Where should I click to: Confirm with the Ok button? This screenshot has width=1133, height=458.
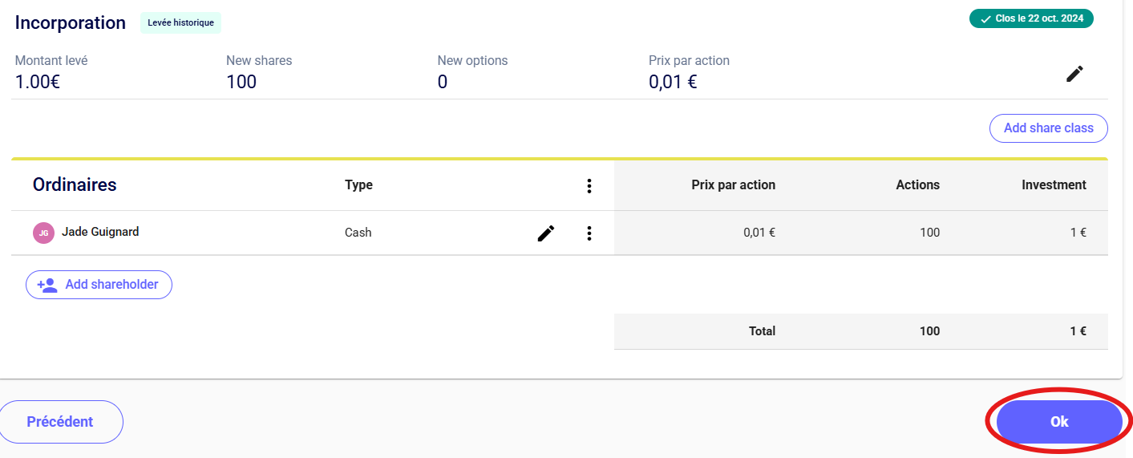[x=1058, y=422]
